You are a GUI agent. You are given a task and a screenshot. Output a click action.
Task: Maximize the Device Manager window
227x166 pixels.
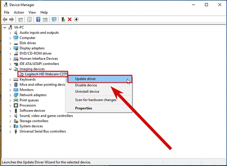tap(207, 5)
